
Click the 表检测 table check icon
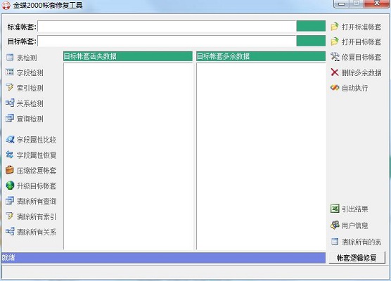[10, 58]
